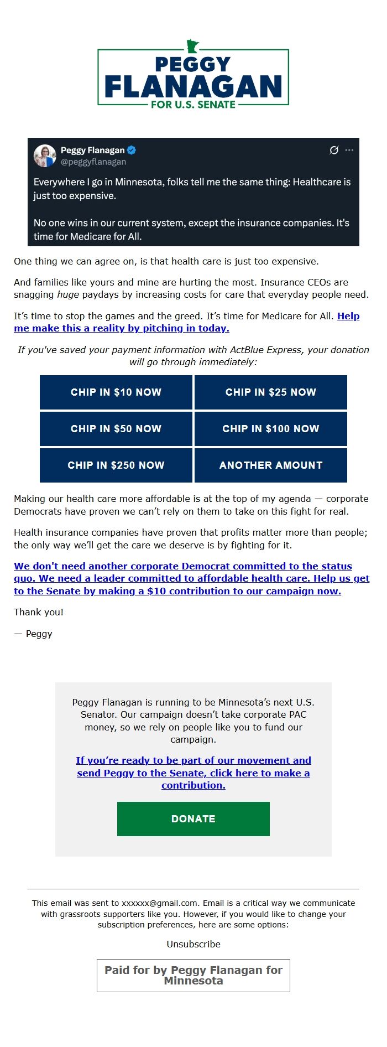Screen dimensions: 387x1047
Task: Click the 'Paid for by Peggy Flanagan' disclaimer box
Action: [193, 975]
